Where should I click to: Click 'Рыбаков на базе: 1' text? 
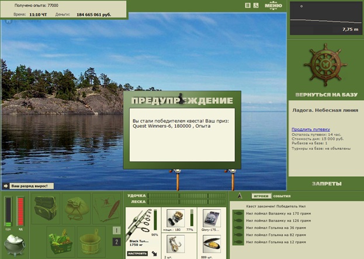pos(310,143)
